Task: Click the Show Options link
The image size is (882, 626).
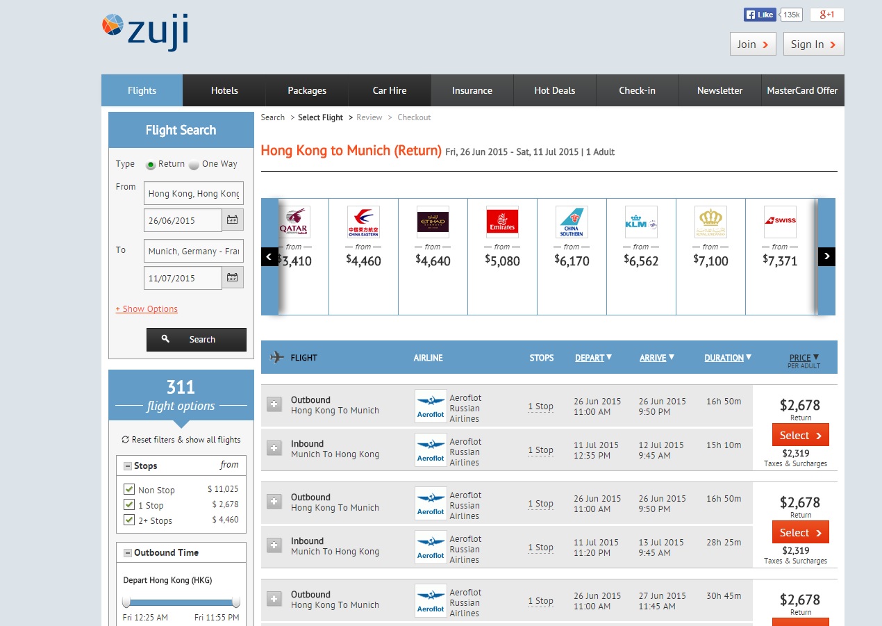Action: tap(147, 309)
